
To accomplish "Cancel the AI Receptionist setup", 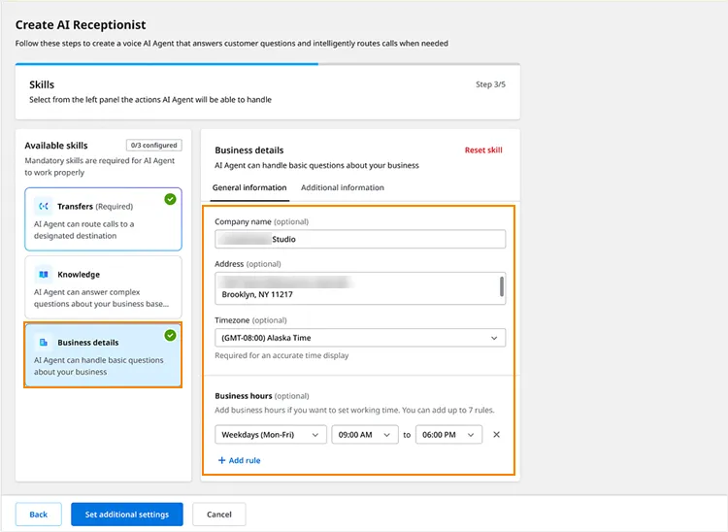I will (x=219, y=514).
